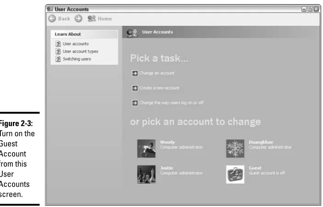Open the Justin account name
323x207 pixels.
(x=166, y=168)
